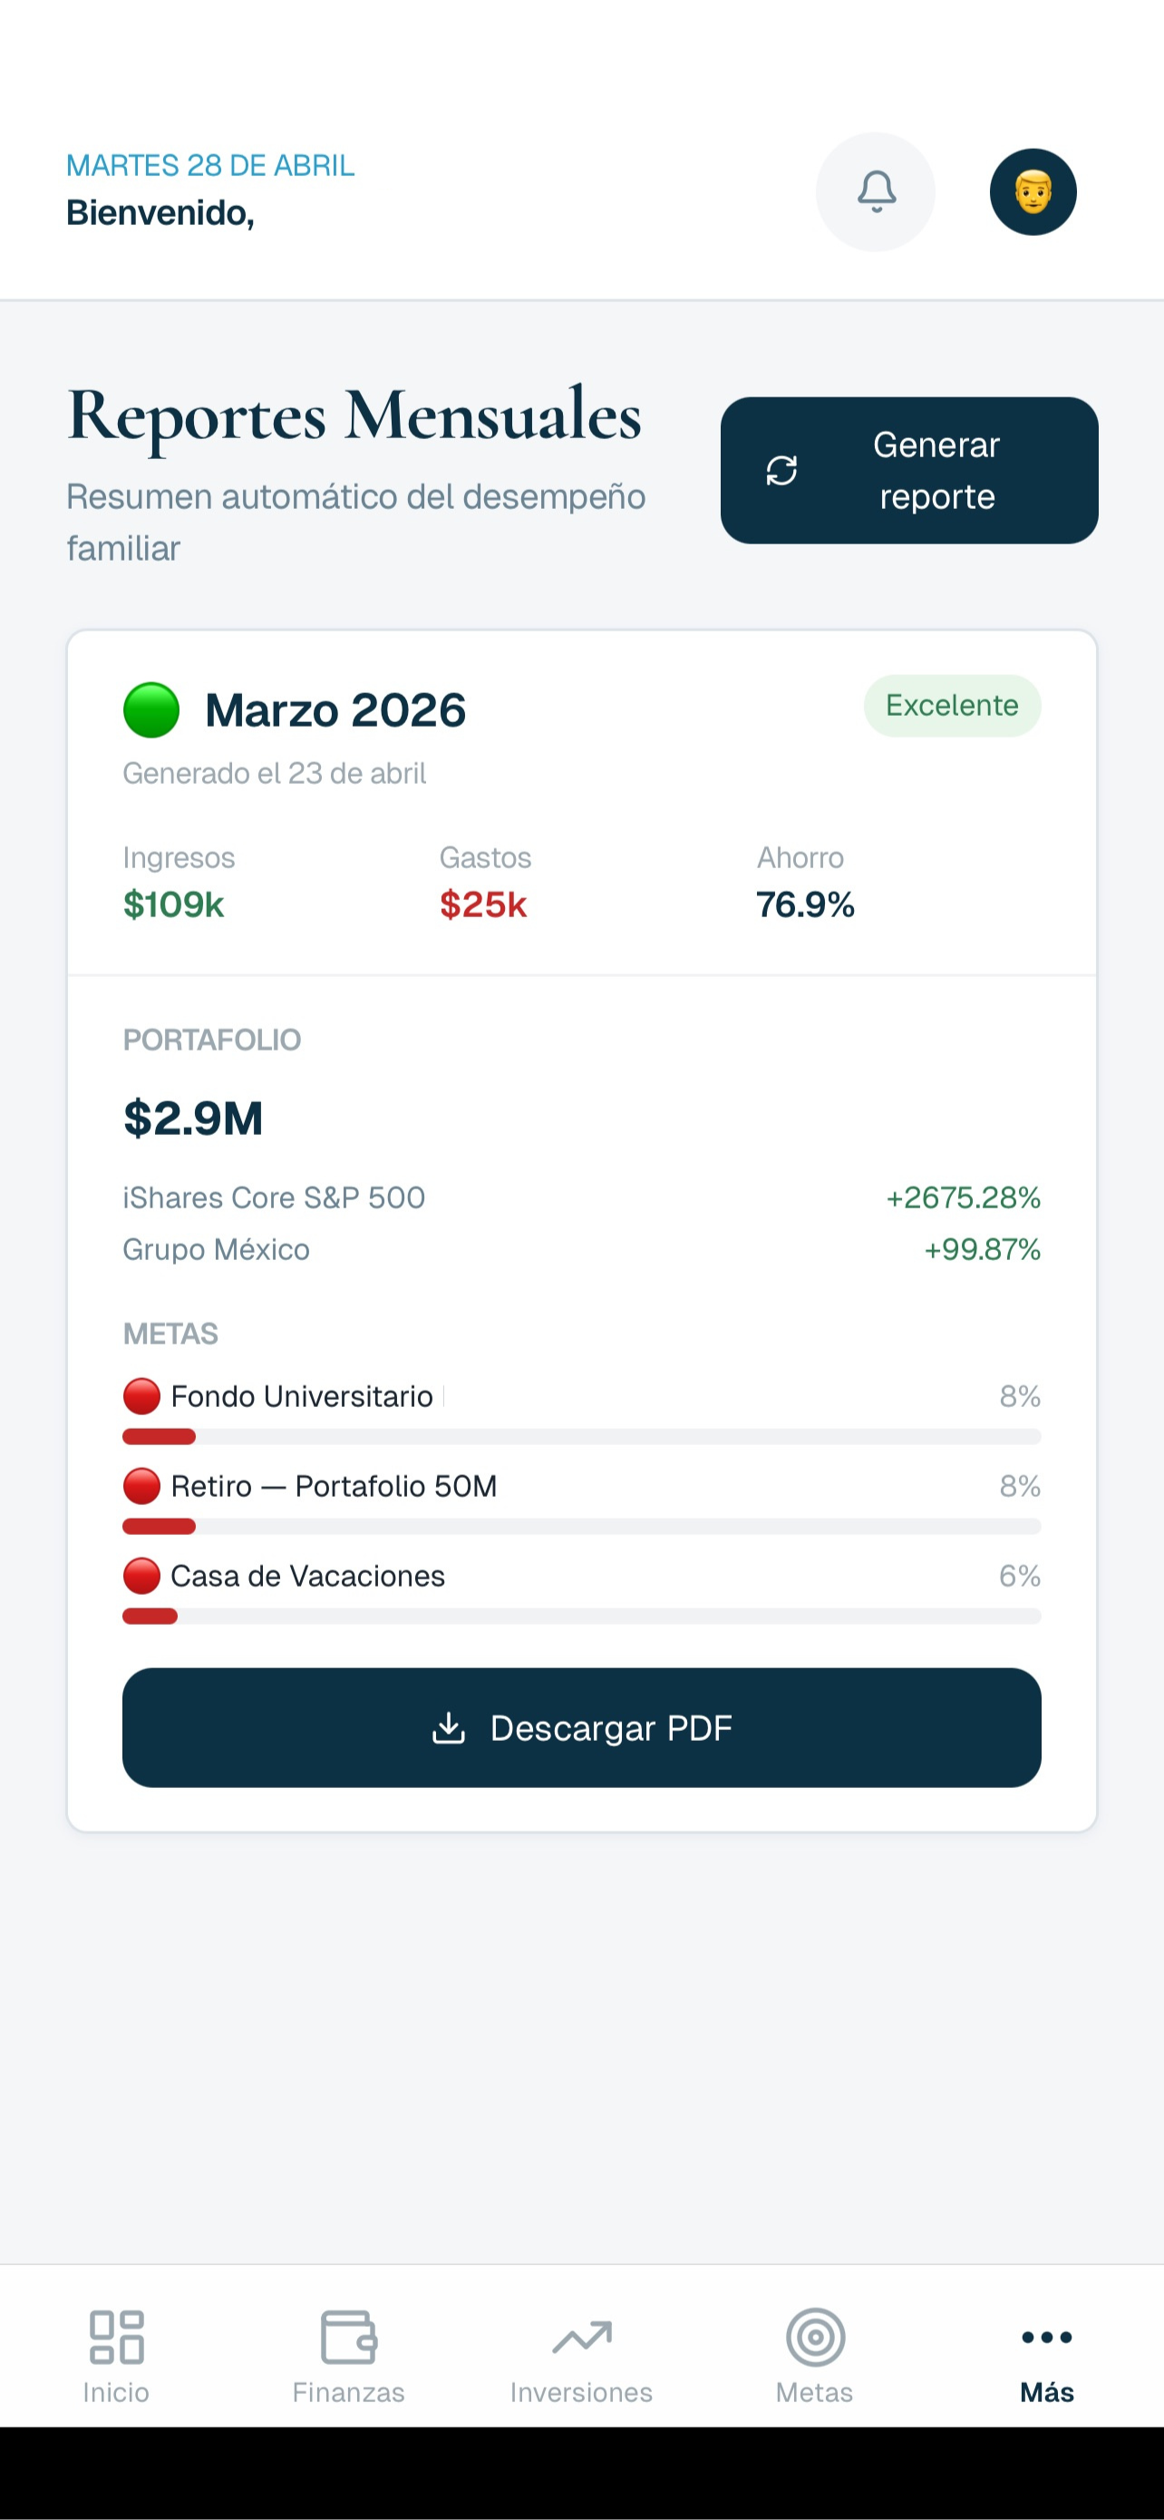This screenshot has width=1164, height=2520.
Task: Tap the Inversiones trend-line icon
Action: coord(581,2337)
